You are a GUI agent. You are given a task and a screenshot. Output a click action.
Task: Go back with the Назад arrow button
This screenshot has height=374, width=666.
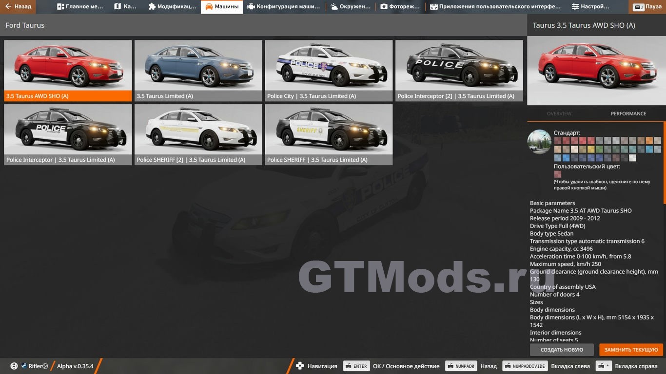18,7
